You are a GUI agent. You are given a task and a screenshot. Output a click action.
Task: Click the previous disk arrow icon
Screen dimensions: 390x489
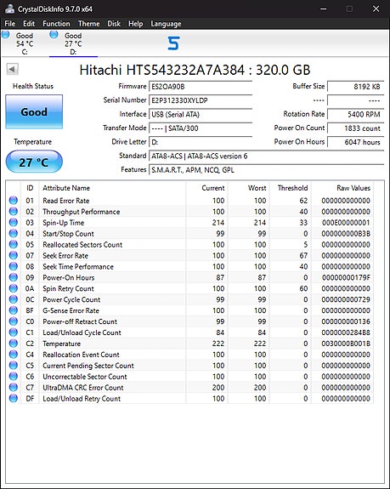point(13,69)
